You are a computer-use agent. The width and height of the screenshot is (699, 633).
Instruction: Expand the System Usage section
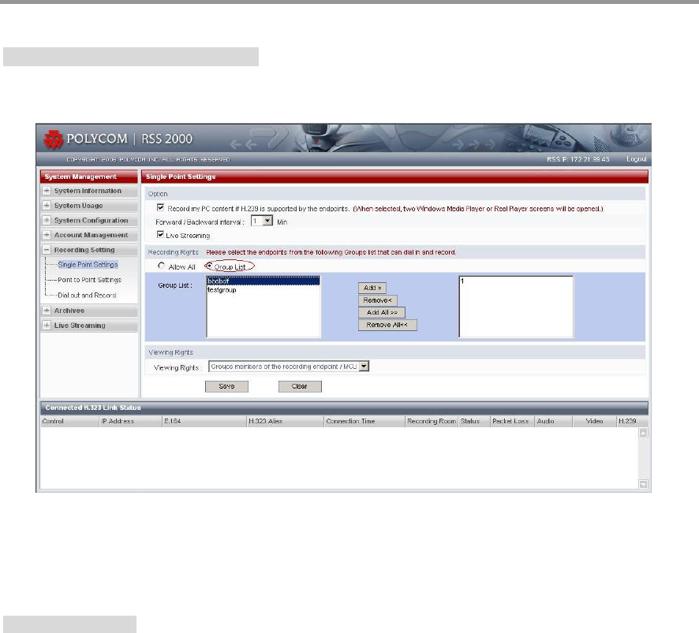pyautogui.click(x=47, y=206)
